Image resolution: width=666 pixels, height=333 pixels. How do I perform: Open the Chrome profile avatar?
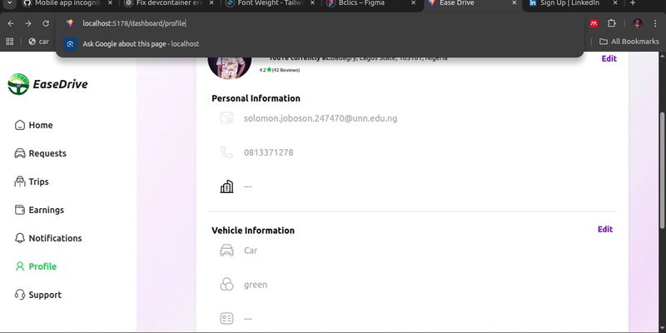(x=637, y=23)
